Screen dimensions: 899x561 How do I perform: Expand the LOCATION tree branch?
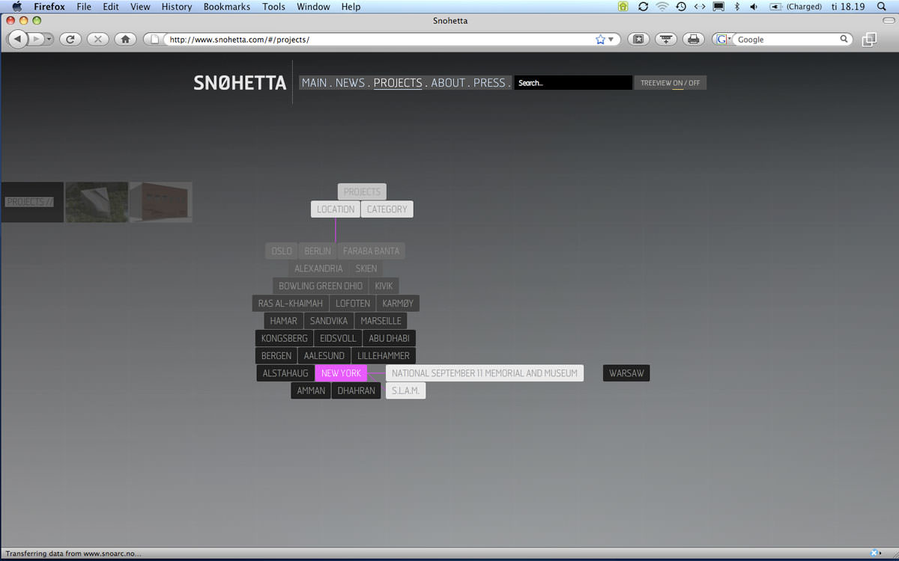[336, 209]
